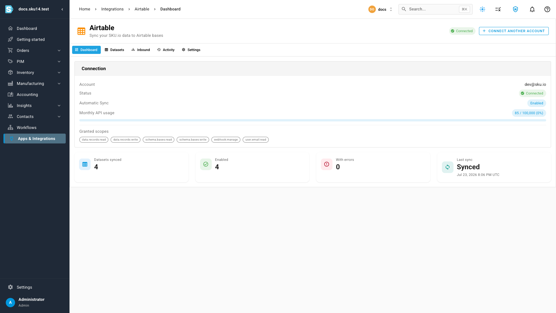Click the PIM tag icon

point(10,61)
